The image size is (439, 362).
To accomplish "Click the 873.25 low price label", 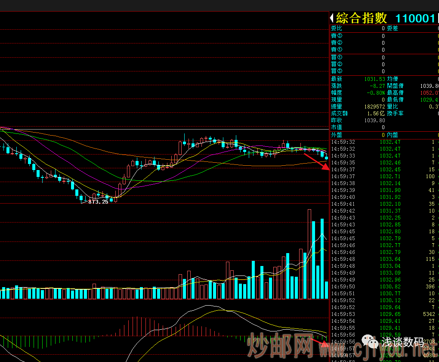I will pyautogui.click(x=98, y=201).
